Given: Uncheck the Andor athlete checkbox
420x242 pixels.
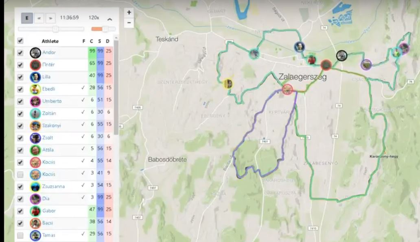Looking at the screenshot, I should click(x=20, y=53).
